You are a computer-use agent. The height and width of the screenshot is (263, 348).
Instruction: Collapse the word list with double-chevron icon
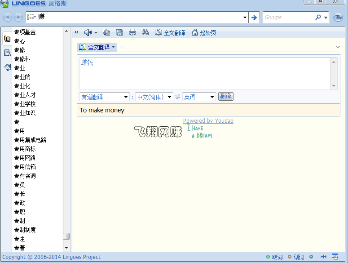[76, 32]
